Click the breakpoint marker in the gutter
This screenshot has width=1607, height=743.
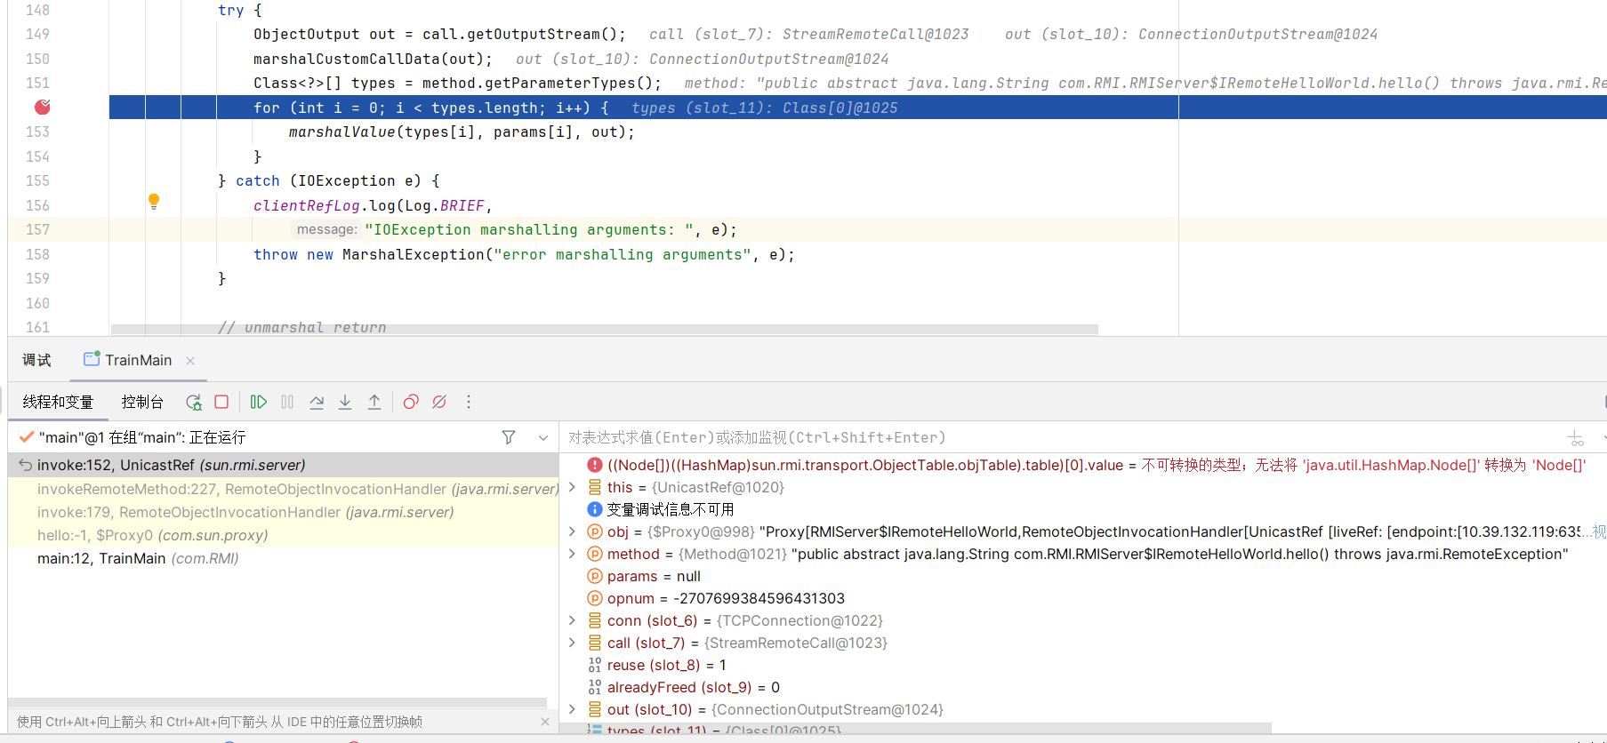click(42, 107)
